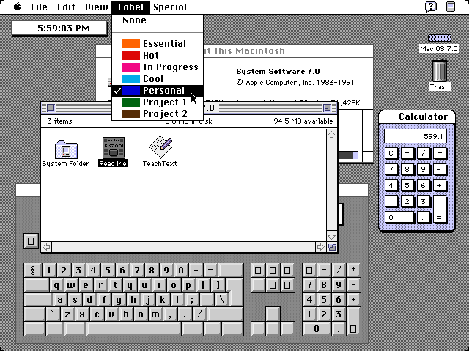Click the m key in Key Caps

click(155, 314)
